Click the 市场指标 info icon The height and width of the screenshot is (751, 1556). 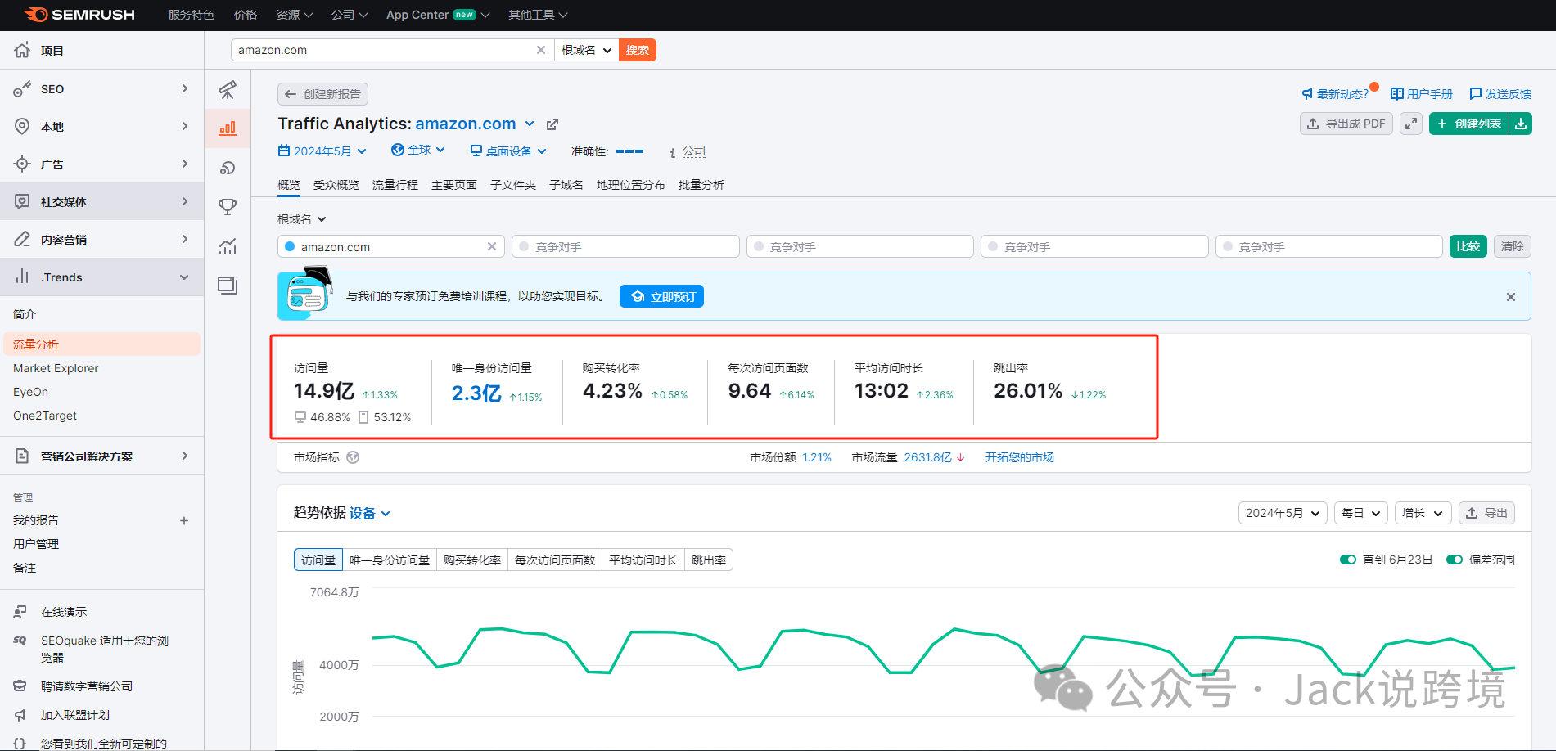(353, 457)
